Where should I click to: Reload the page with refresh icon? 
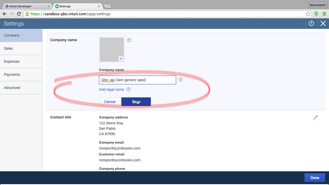coord(19,14)
